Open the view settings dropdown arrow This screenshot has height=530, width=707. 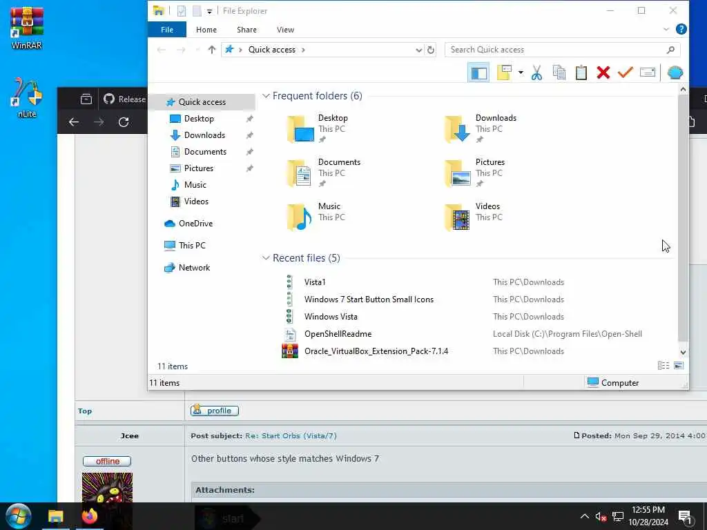tap(521, 72)
